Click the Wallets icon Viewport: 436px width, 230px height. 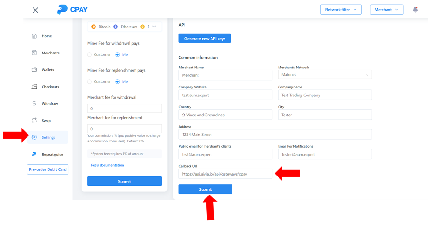(34, 70)
